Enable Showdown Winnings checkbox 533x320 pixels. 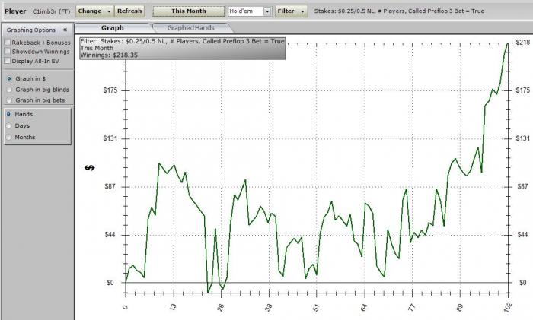[x=7, y=51]
